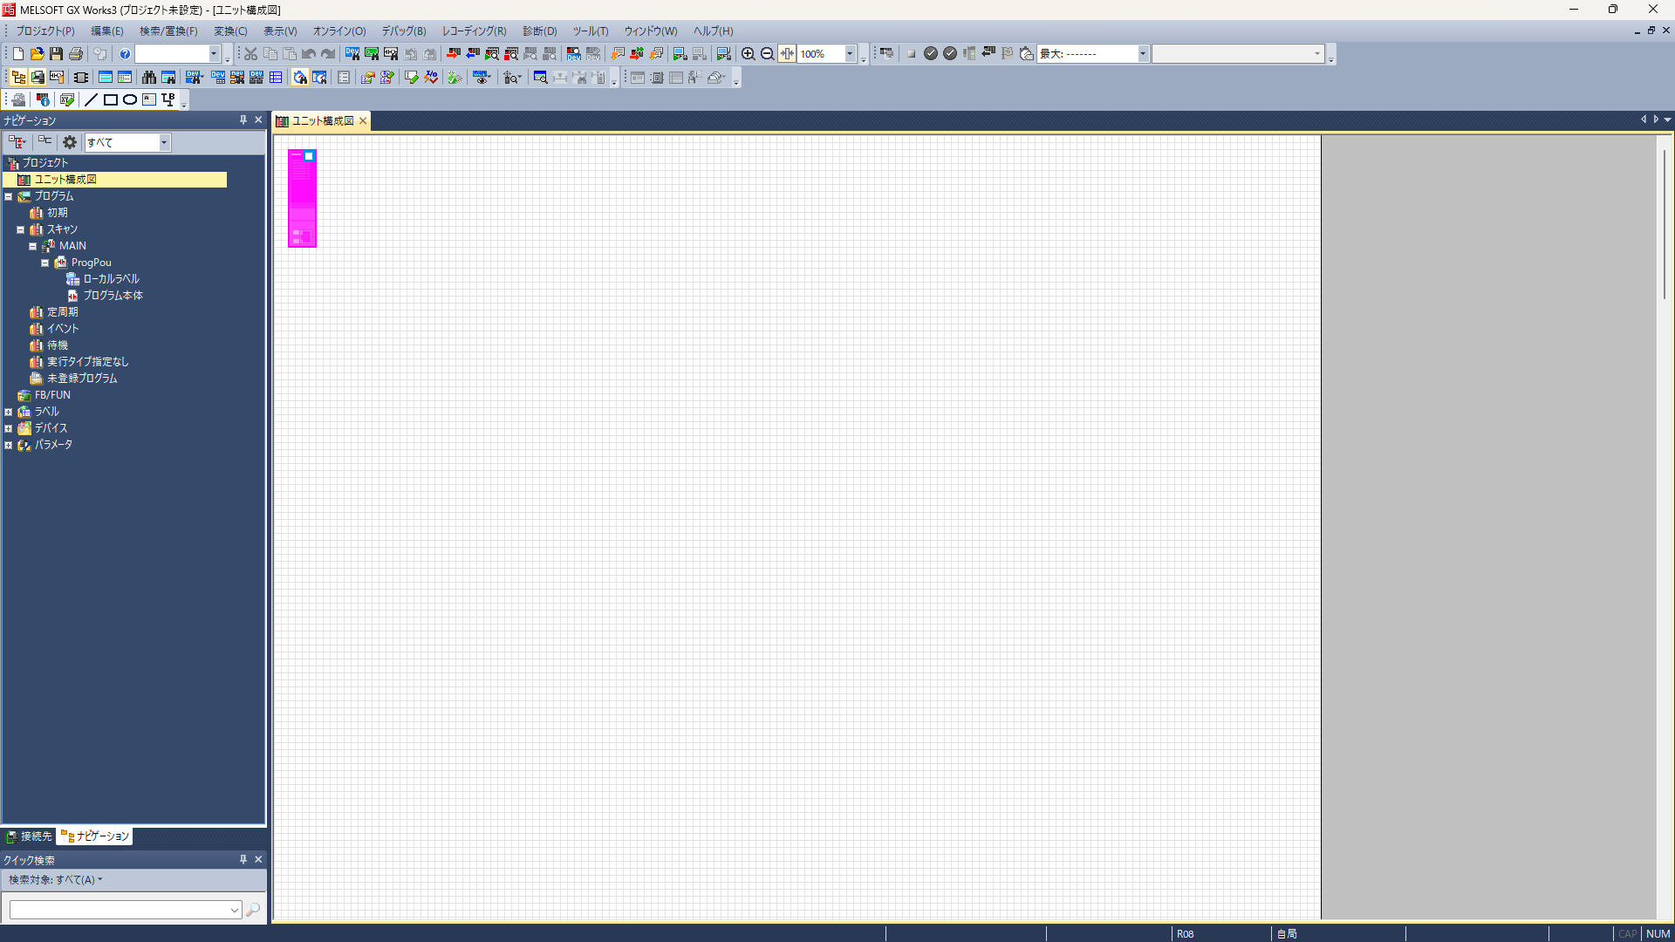Click the Print icon in toolbar

[76, 54]
